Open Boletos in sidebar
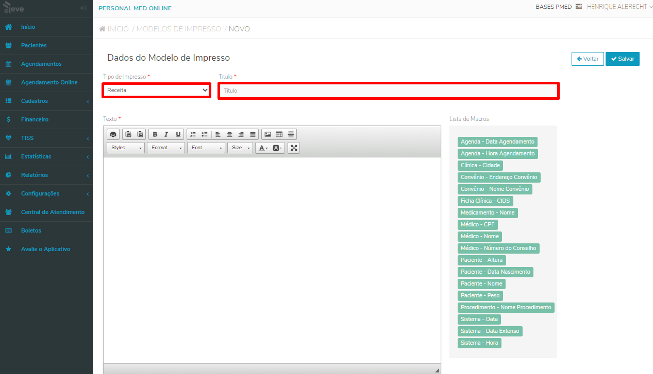 [46, 230]
